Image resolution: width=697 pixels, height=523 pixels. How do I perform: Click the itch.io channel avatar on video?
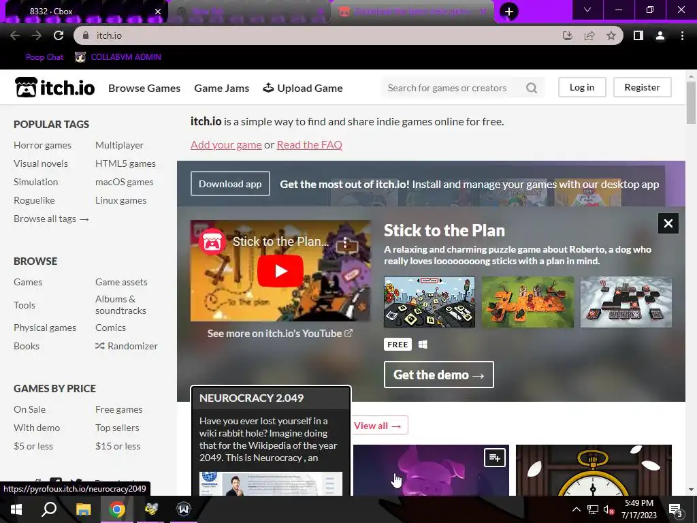point(212,242)
